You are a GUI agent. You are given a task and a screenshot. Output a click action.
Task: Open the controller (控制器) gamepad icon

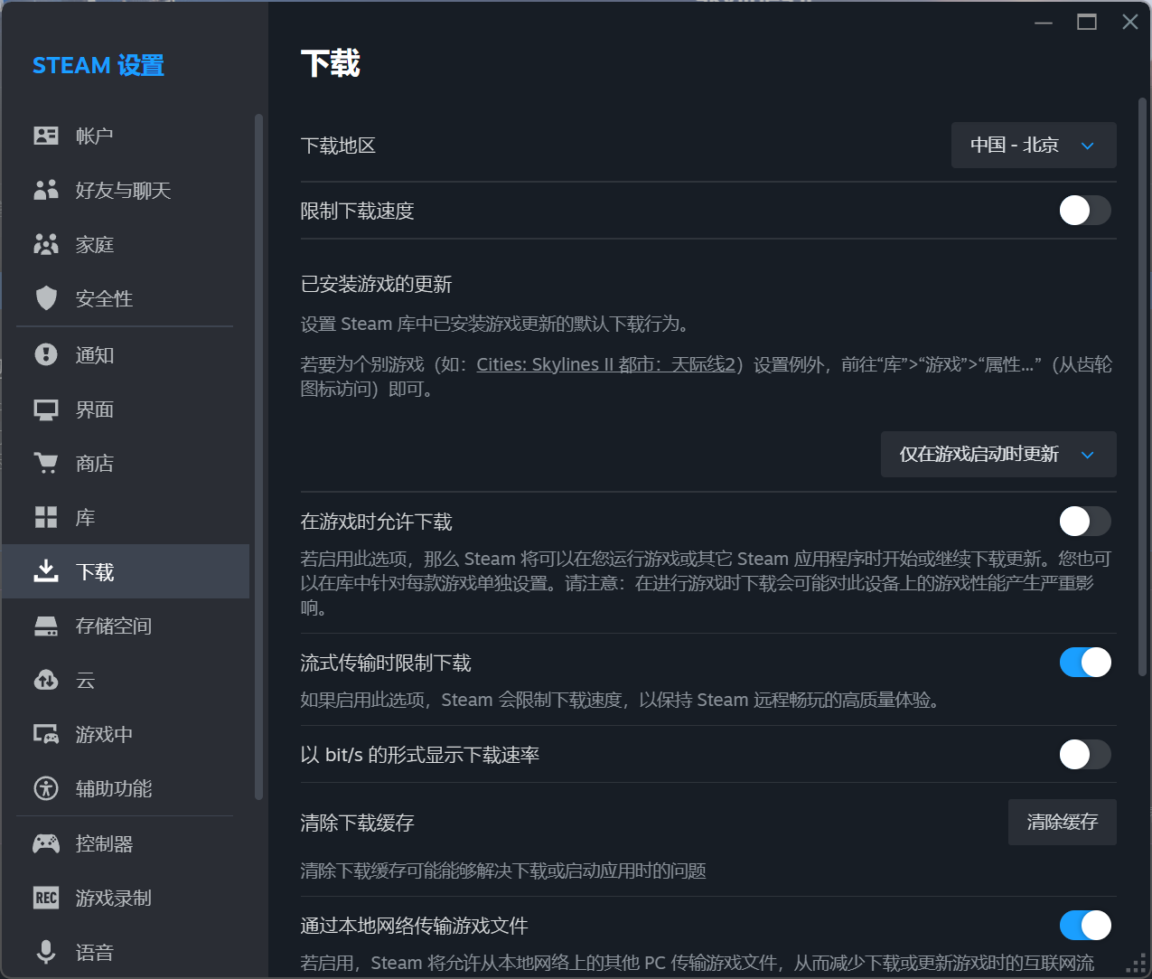tap(46, 843)
